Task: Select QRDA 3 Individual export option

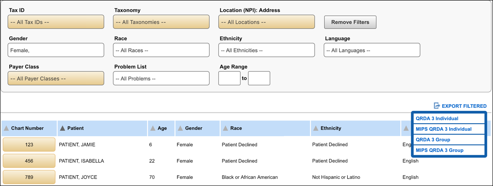Action: [x=437, y=118]
